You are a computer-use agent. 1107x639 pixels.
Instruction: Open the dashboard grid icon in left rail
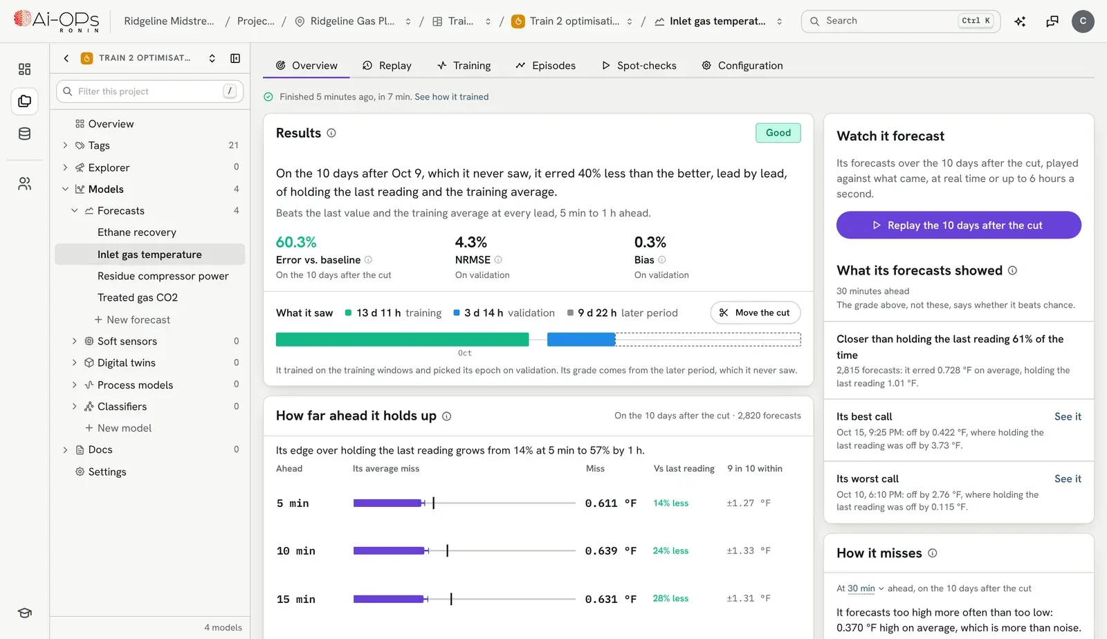click(x=24, y=69)
